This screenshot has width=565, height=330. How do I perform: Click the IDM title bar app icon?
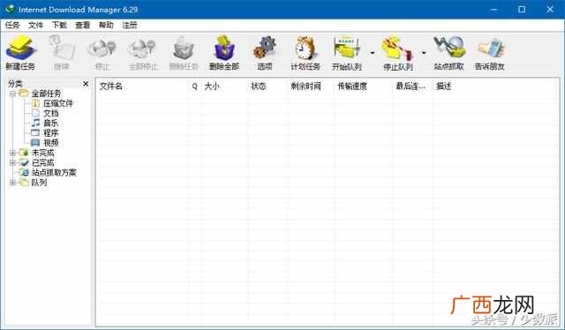10,9
